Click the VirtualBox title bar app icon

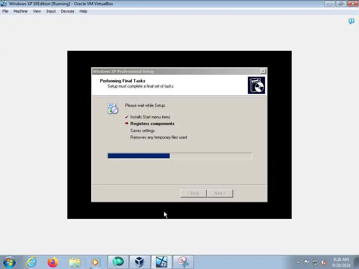[x=4, y=4]
